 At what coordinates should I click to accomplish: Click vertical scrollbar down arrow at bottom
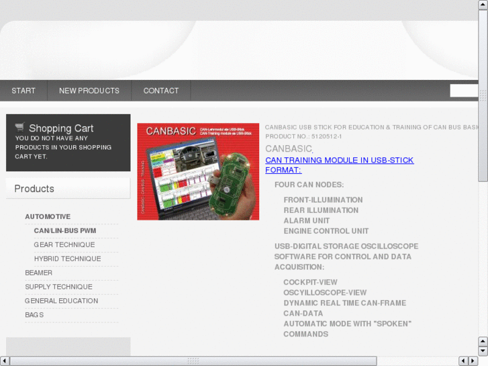[483, 351]
